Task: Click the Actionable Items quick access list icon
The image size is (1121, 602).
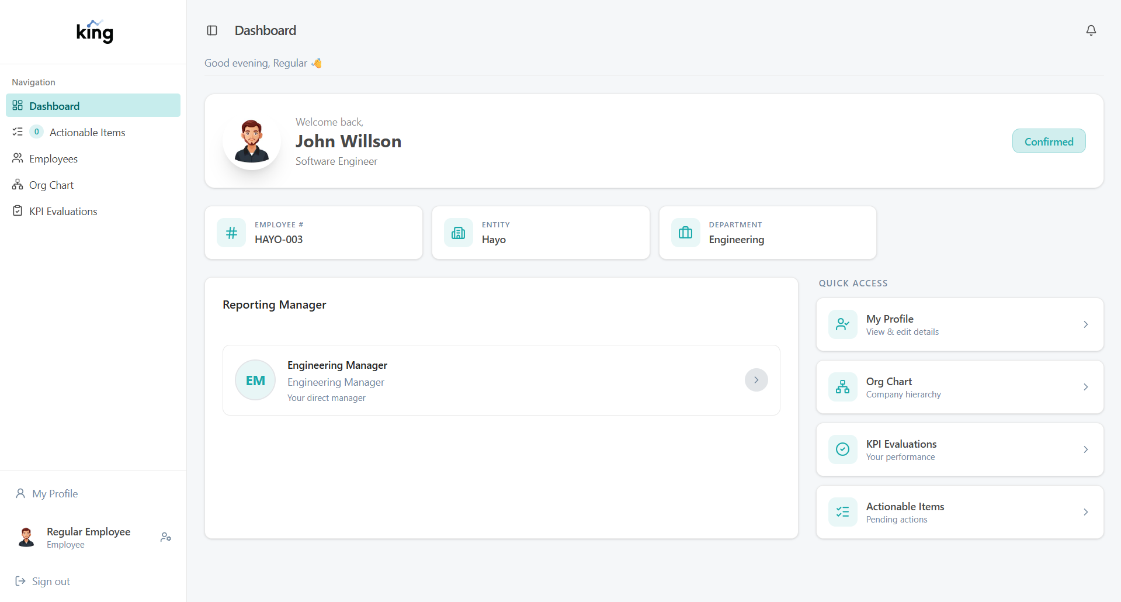Action: (x=843, y=512)
